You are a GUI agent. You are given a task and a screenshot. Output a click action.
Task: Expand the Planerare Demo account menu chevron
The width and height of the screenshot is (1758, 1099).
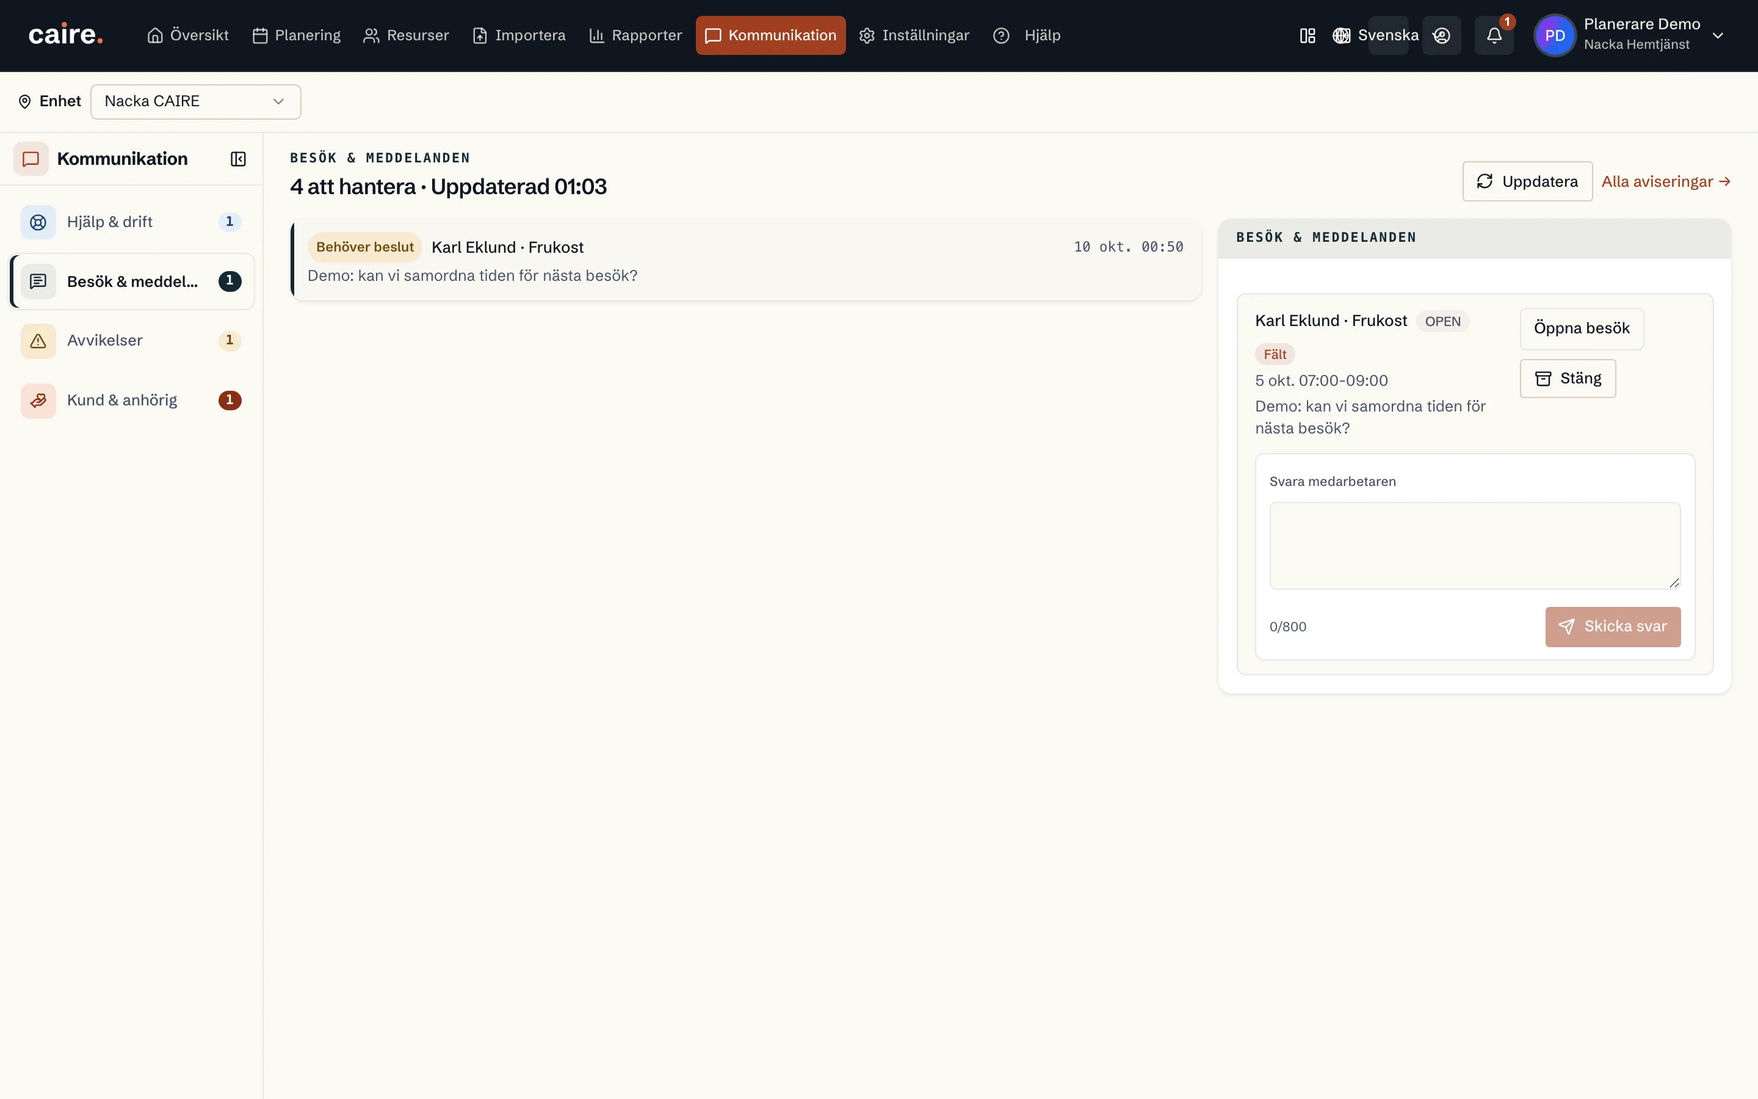coord(1717,35)
